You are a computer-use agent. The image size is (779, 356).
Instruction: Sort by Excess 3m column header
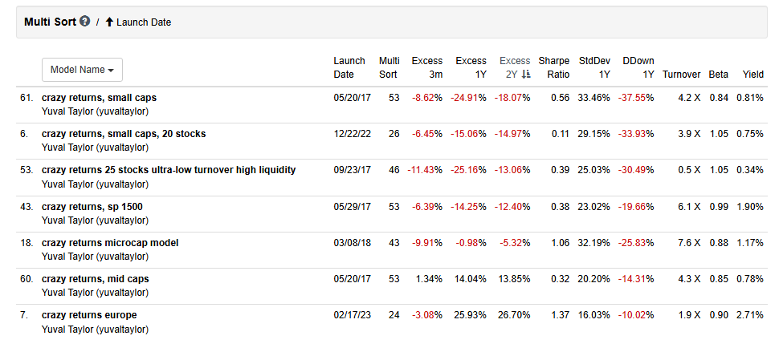[426, 67]
